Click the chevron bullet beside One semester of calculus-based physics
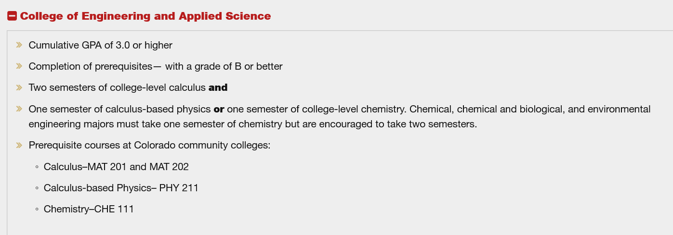This screenshot has width=673, height=235. [19, 109]
